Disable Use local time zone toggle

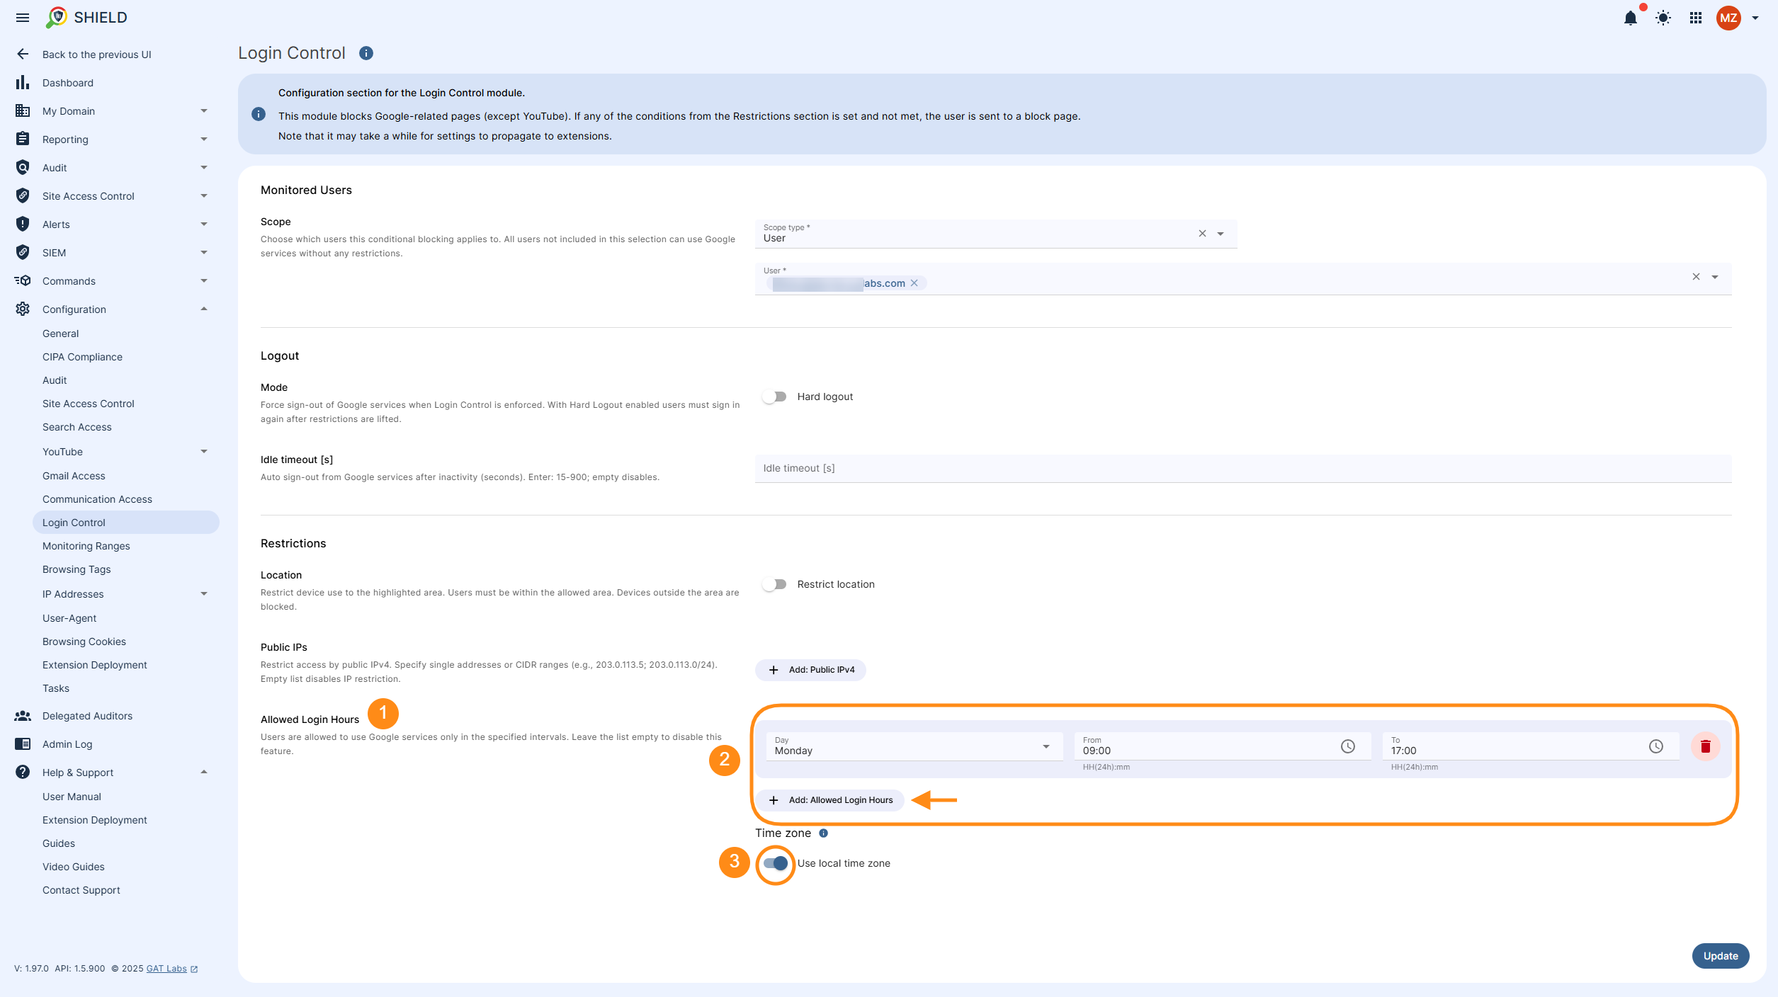(x=775, y=863)
